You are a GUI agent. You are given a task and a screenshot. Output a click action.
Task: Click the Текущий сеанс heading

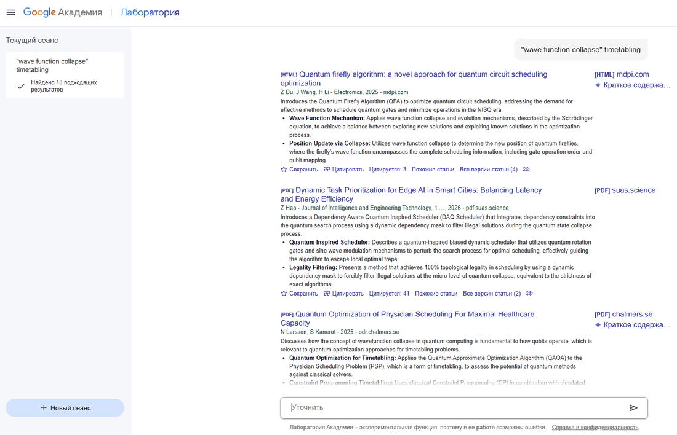[32, 41]
